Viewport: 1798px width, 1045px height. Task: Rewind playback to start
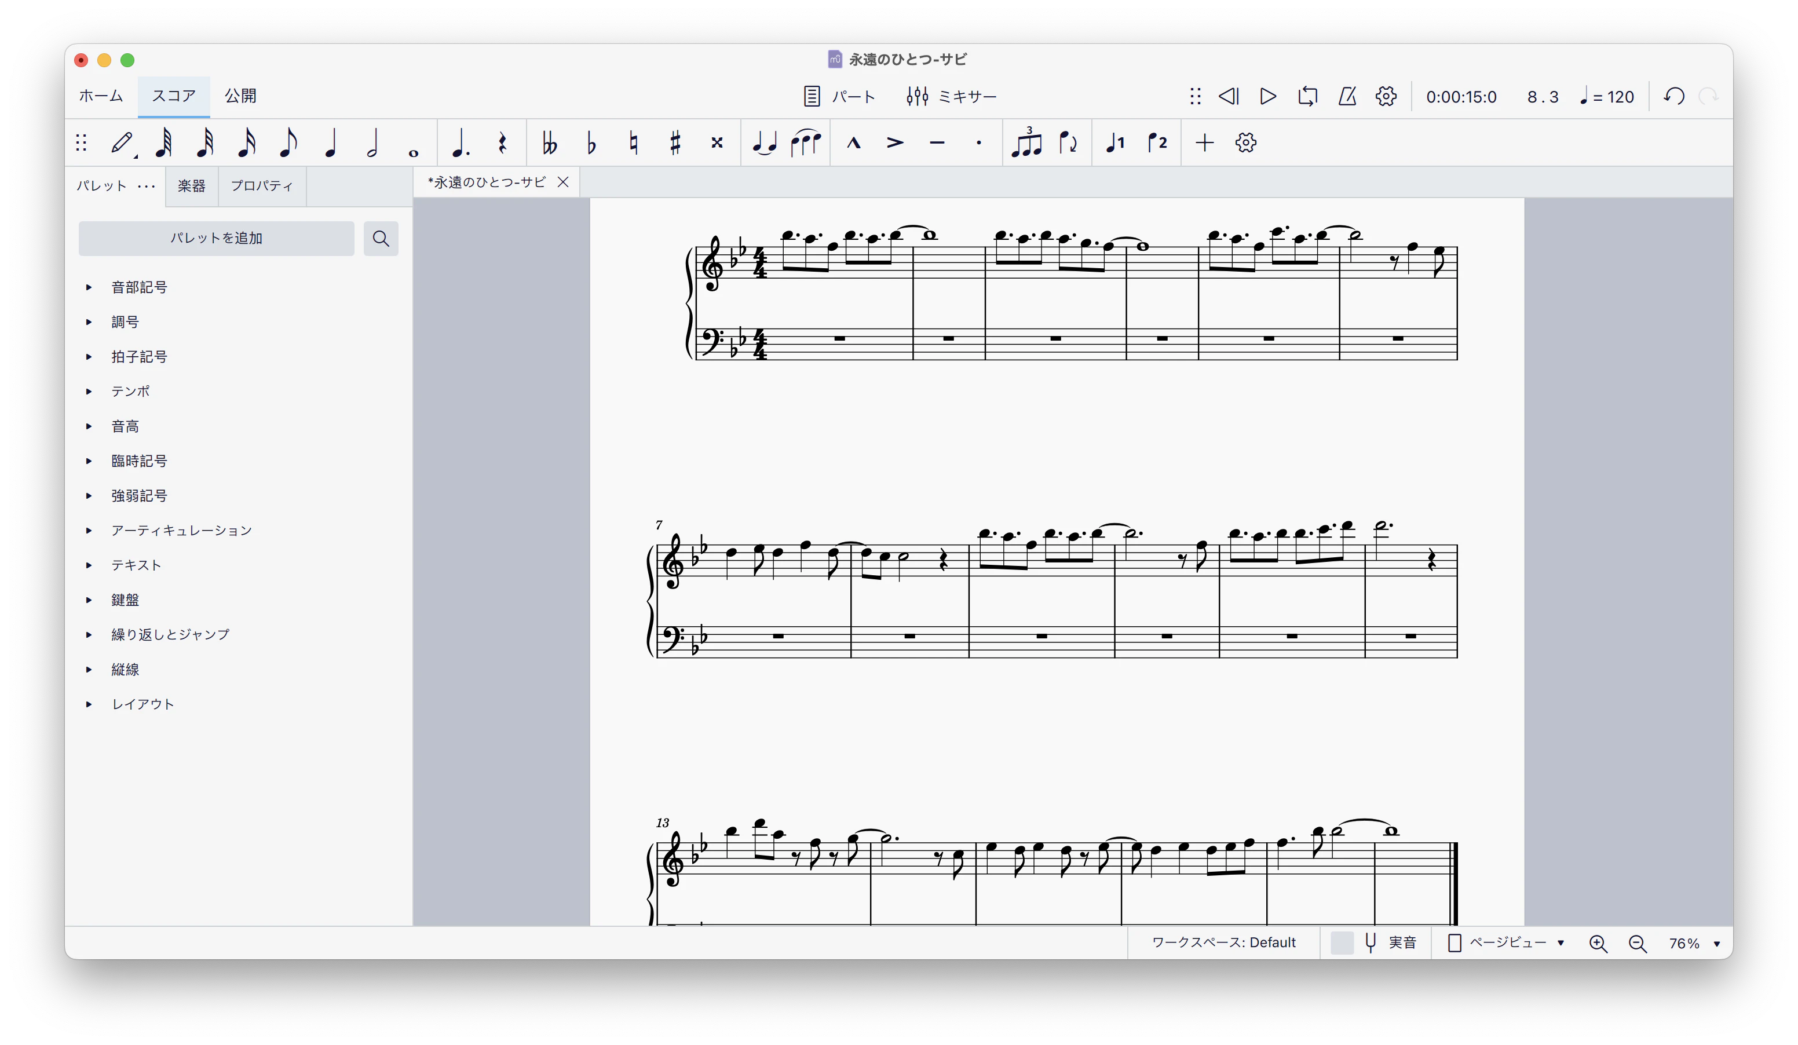click(1229, 96)
